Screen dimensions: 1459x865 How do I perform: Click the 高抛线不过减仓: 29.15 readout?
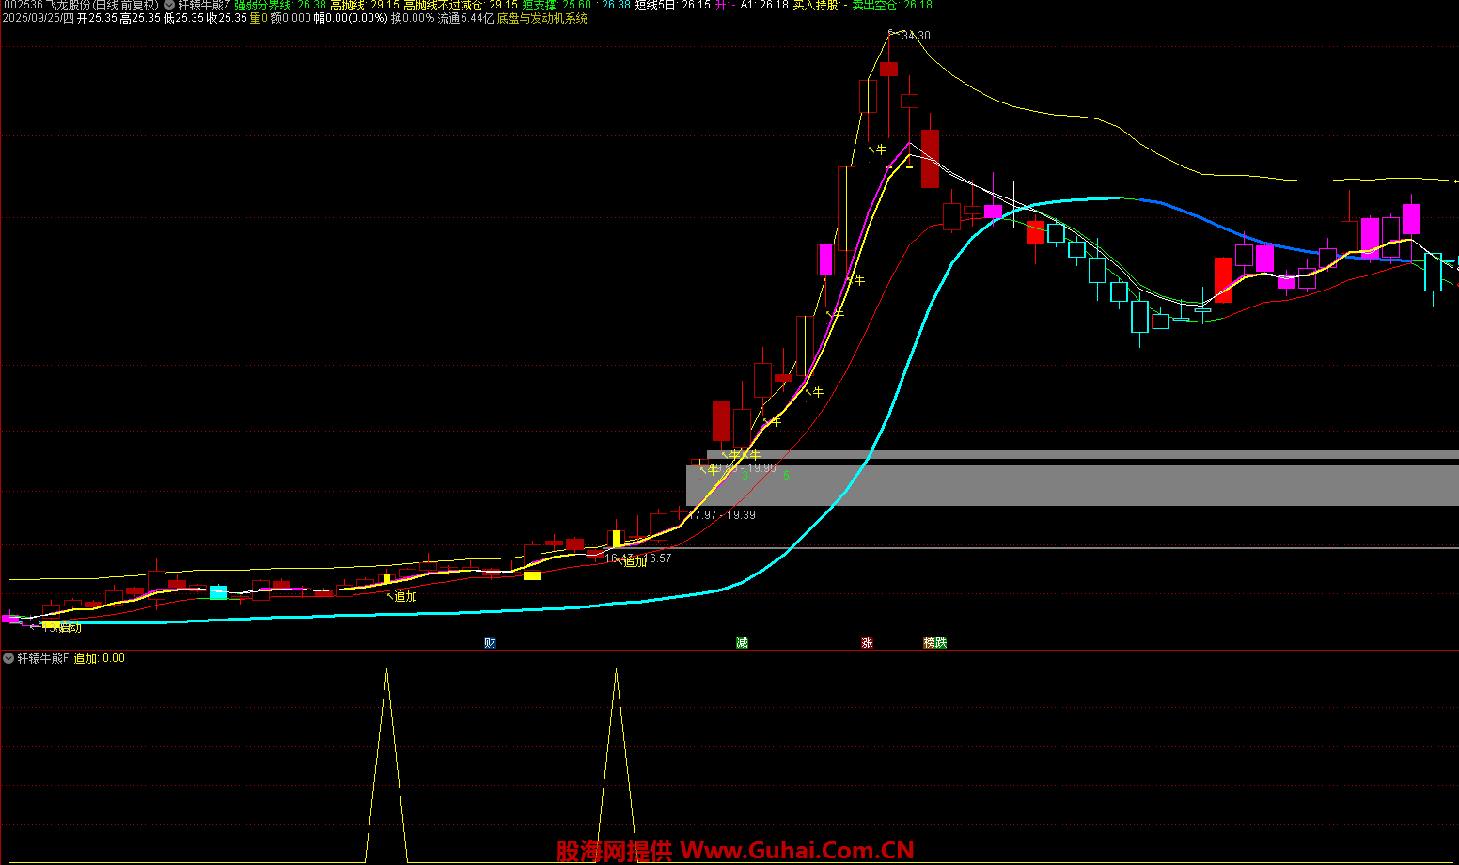(461, 5)
